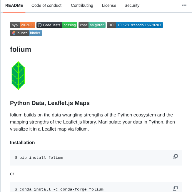Copy the conda install folium command
Image resolution: width=192 pixels, height=192 pixels.
pos(175,188)
